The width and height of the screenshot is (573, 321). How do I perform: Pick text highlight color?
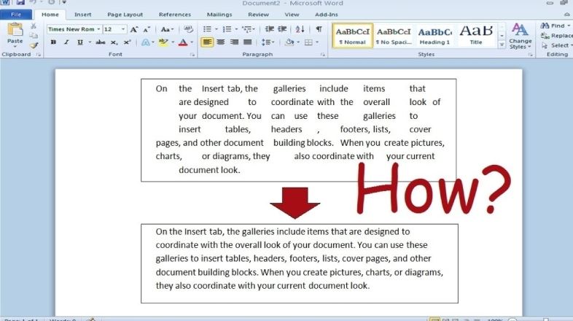click(x=163, y=42)
